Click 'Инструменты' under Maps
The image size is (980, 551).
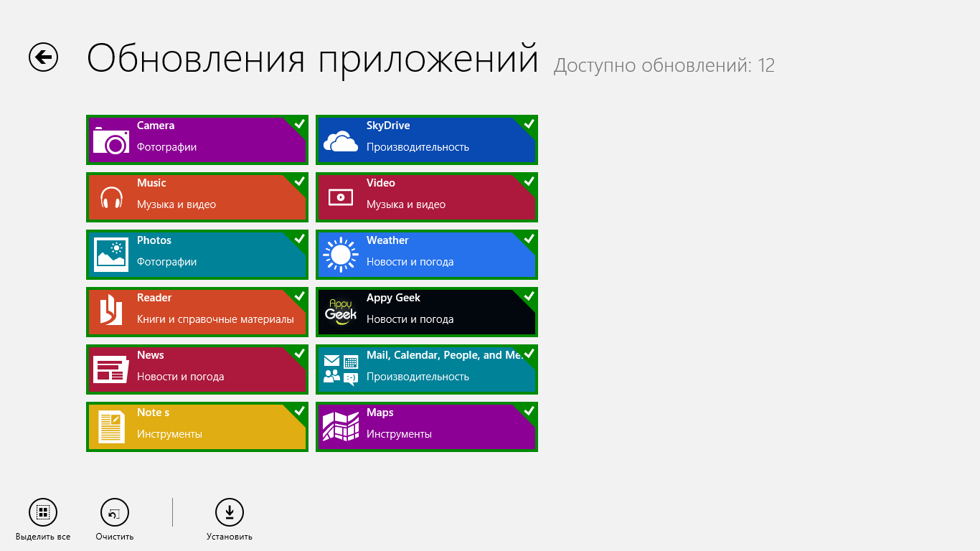(399, 434)
